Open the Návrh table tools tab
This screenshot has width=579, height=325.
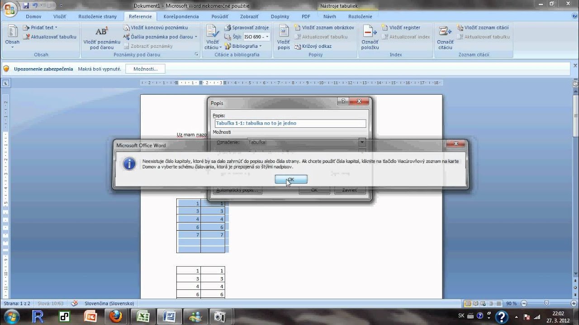330,17
